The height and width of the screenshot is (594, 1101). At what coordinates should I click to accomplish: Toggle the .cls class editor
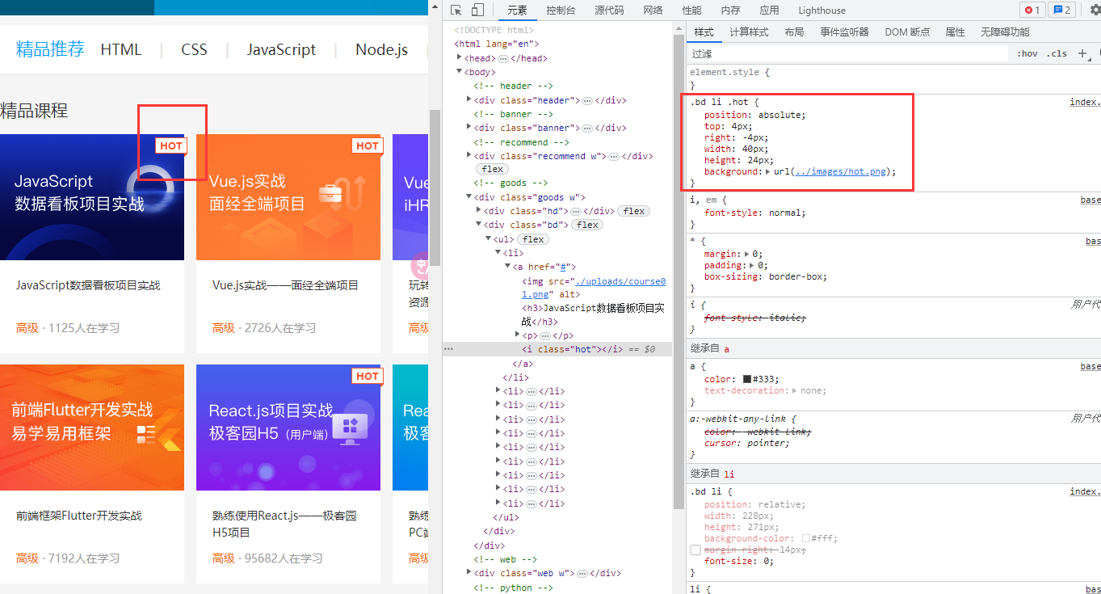click(x=1057, y=53)
